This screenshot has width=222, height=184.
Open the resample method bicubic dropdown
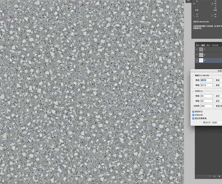click(x=212, y=122)
